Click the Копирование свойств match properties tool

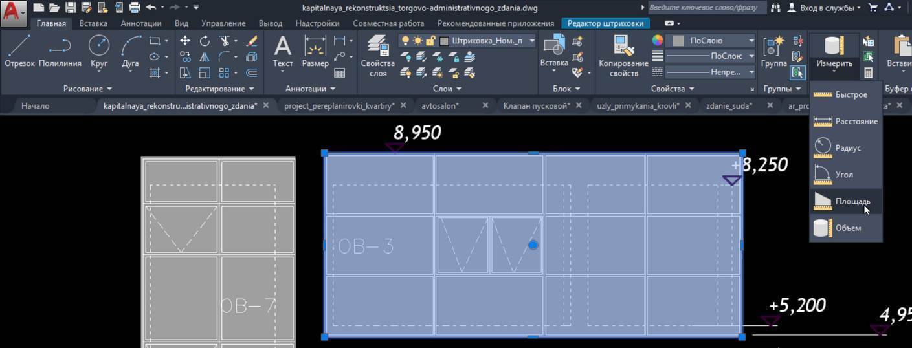point(623,56)
